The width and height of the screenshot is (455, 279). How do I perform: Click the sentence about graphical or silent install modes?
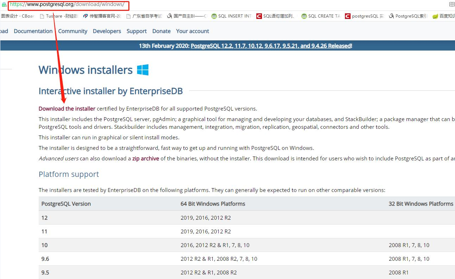(x=109, y=137)
